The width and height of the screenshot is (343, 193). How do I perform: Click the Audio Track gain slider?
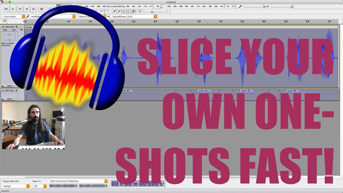click(x=9, y=34)
